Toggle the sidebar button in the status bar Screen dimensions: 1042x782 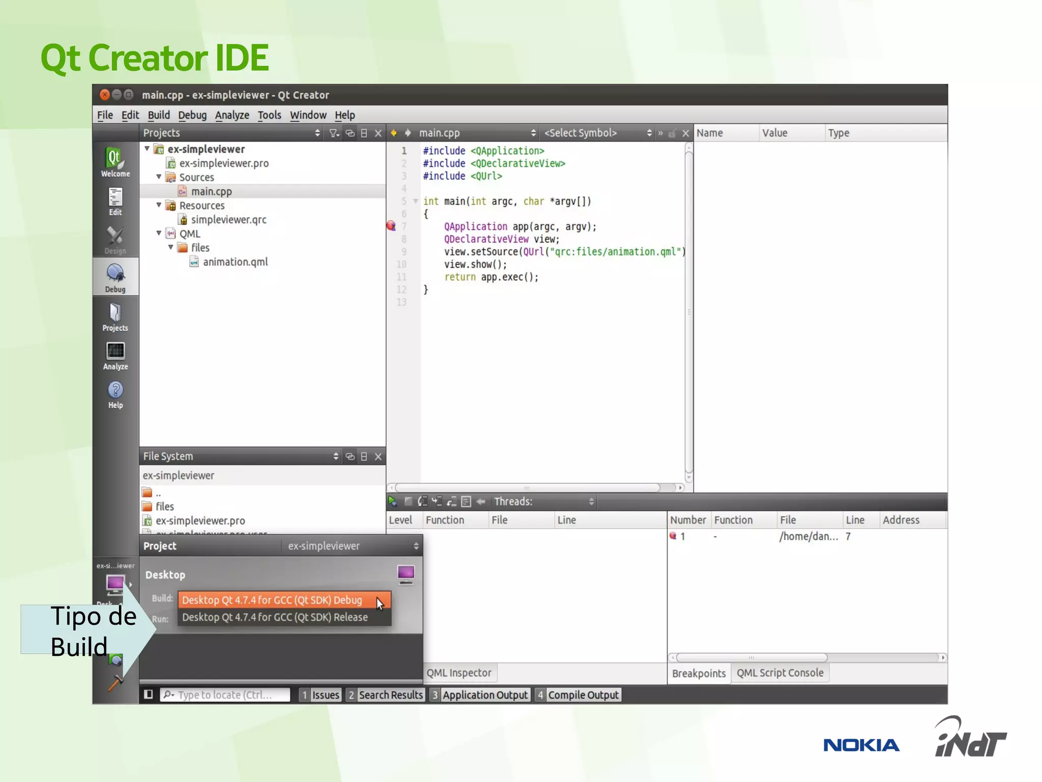149,694
